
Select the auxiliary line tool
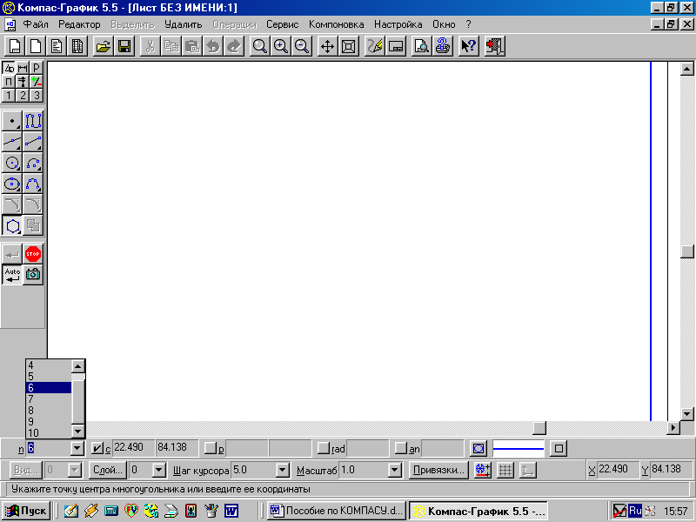[x=12, y=142]
